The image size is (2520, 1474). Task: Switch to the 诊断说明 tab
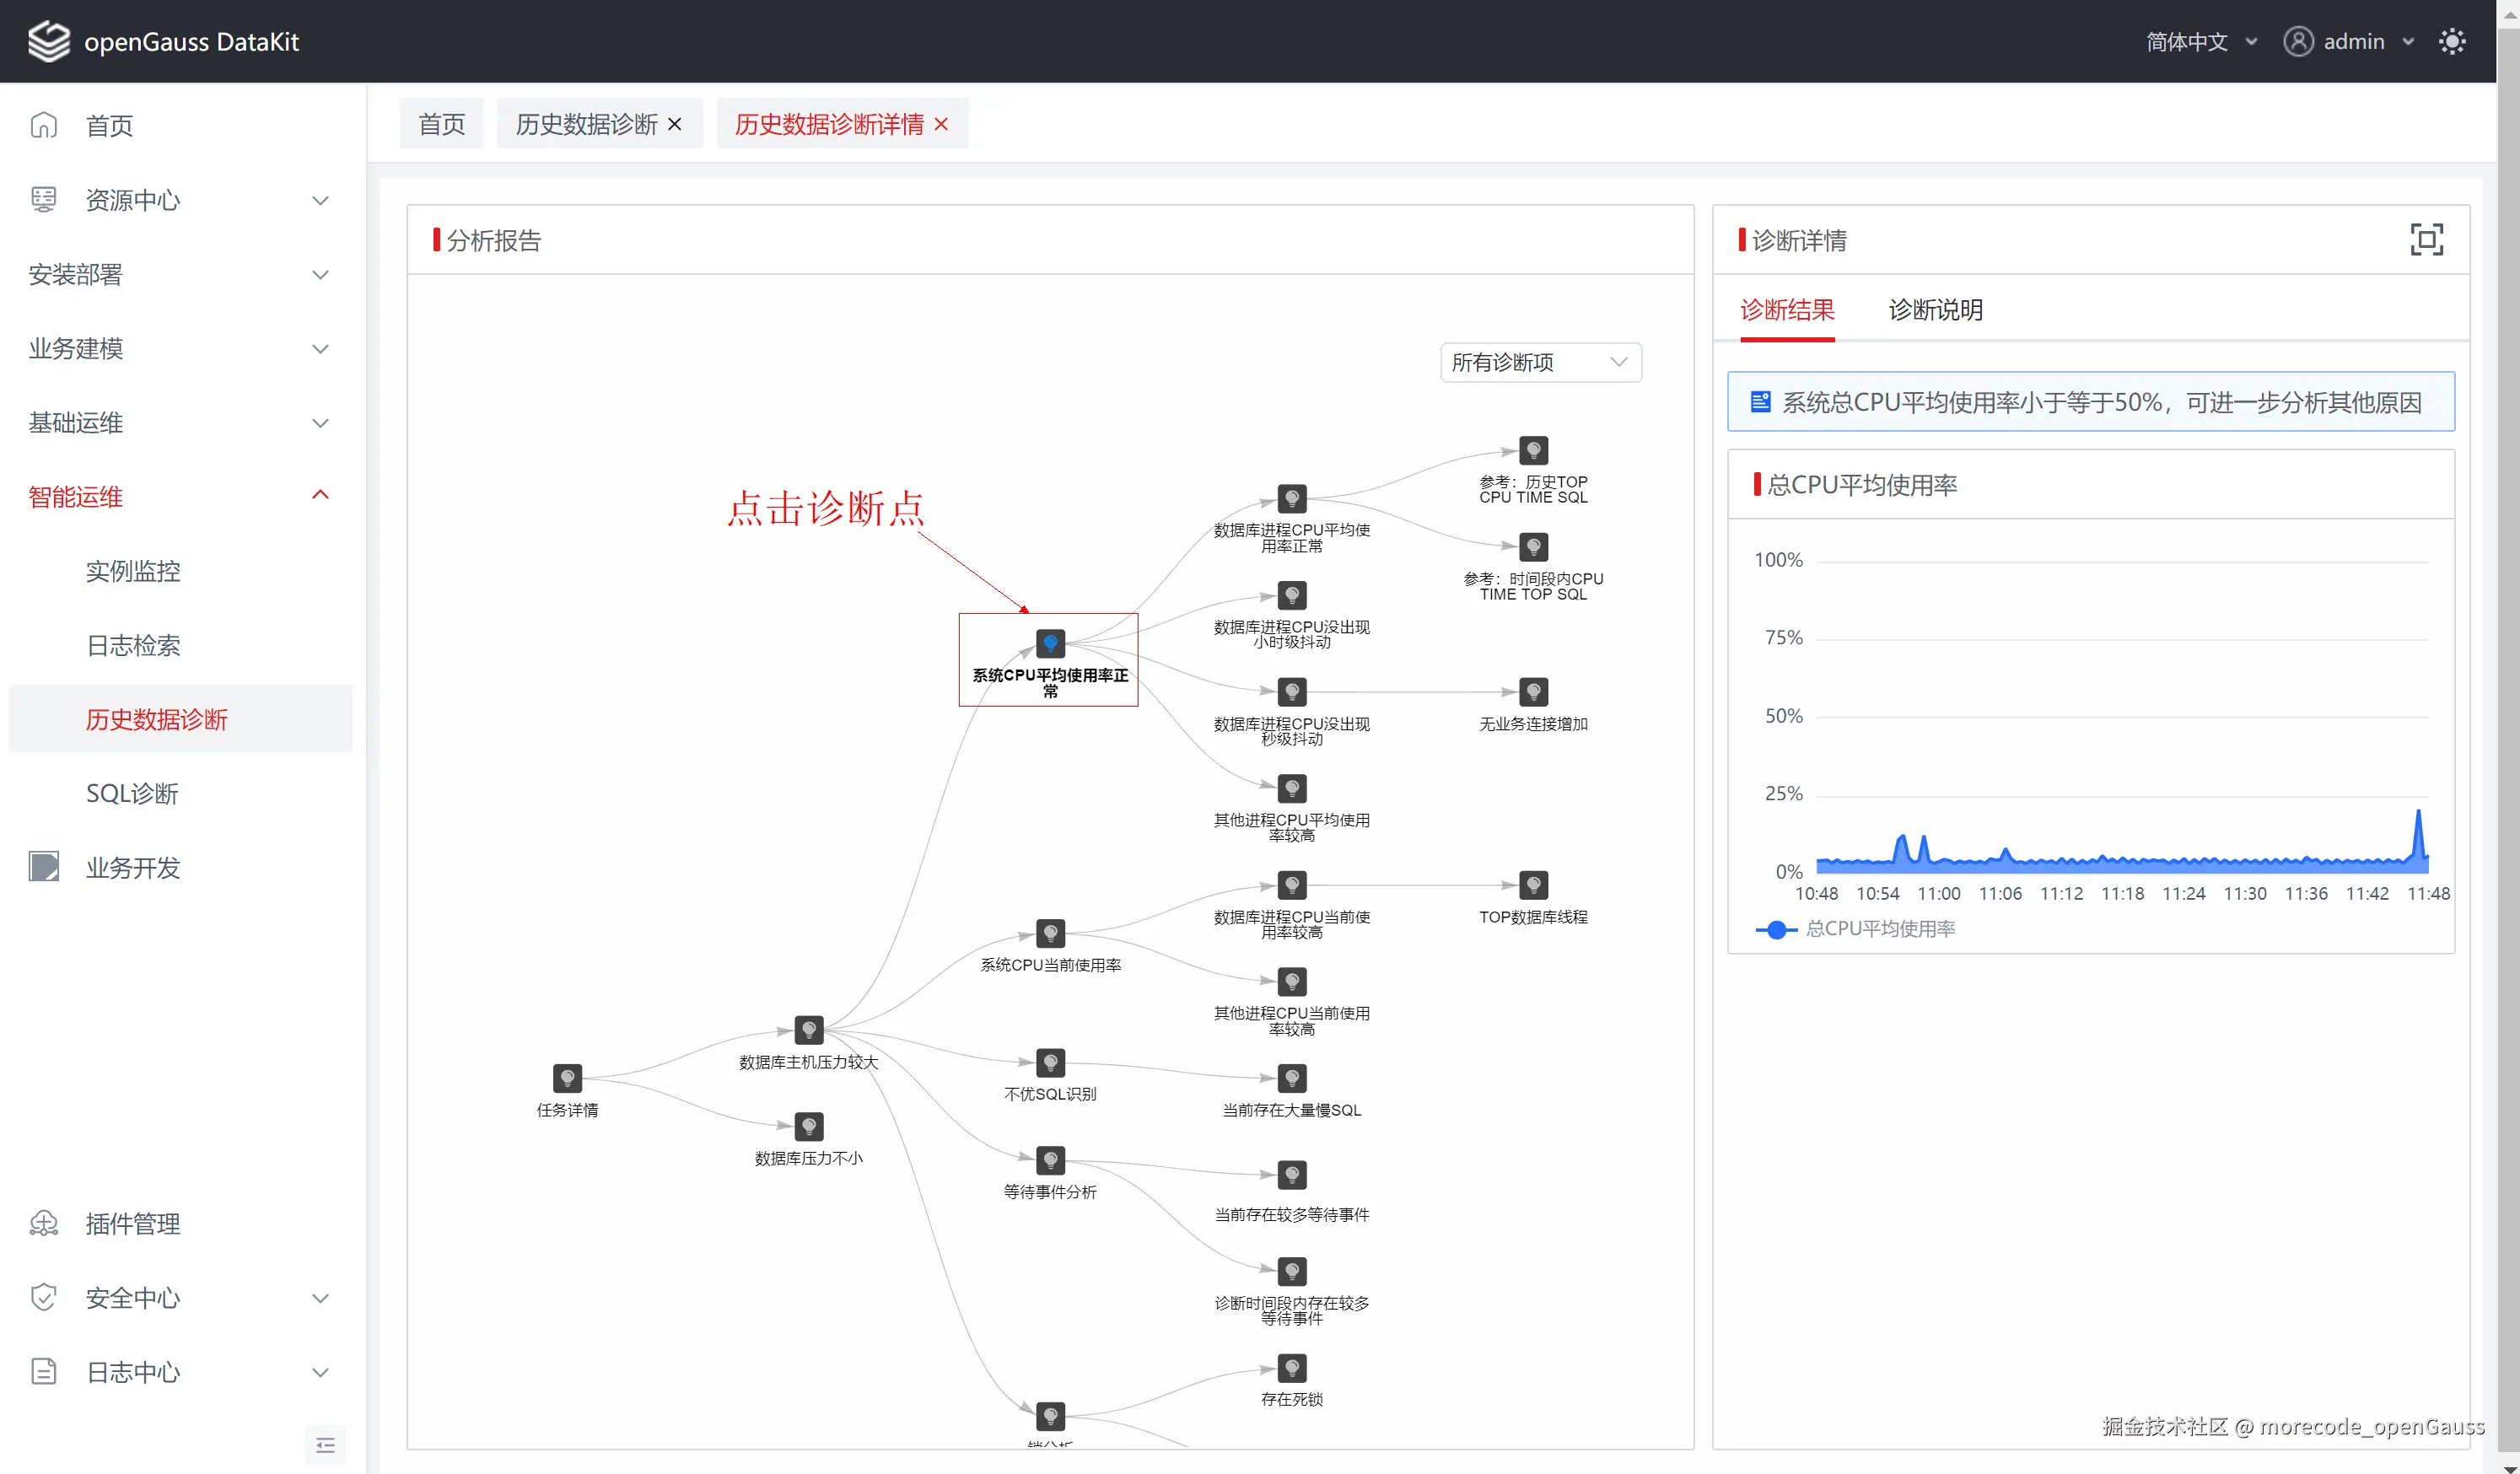tap(1935, 310)
